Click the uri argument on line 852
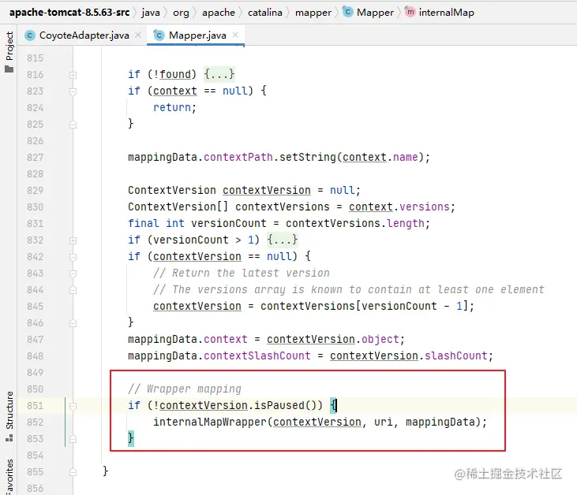This screenshot has width=577, height=495. (x=383, y=422)
